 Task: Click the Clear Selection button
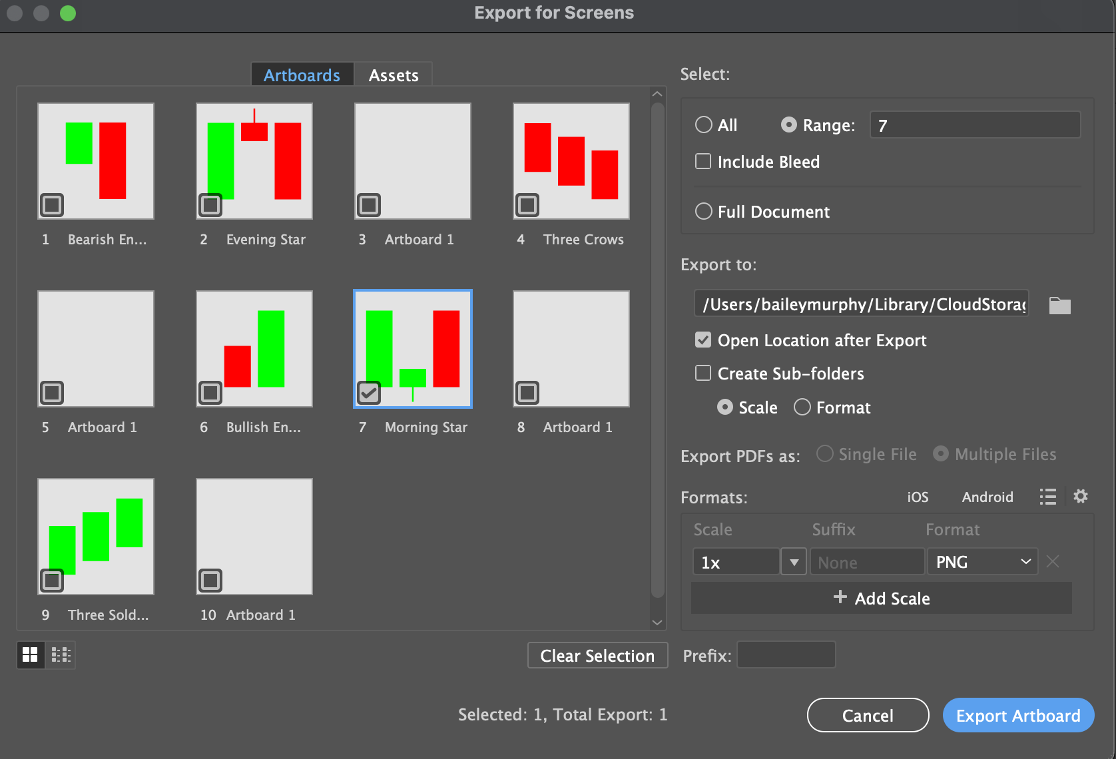[x=597, y=655]
